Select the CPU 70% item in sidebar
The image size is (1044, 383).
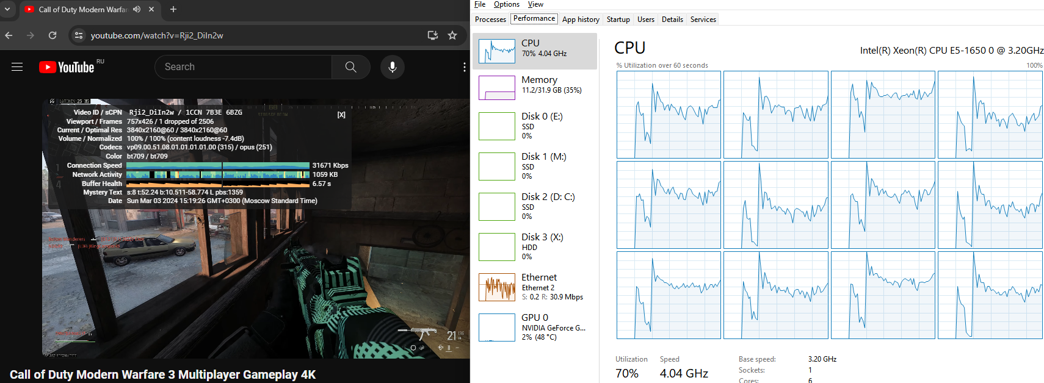click(x=535, y=51)
